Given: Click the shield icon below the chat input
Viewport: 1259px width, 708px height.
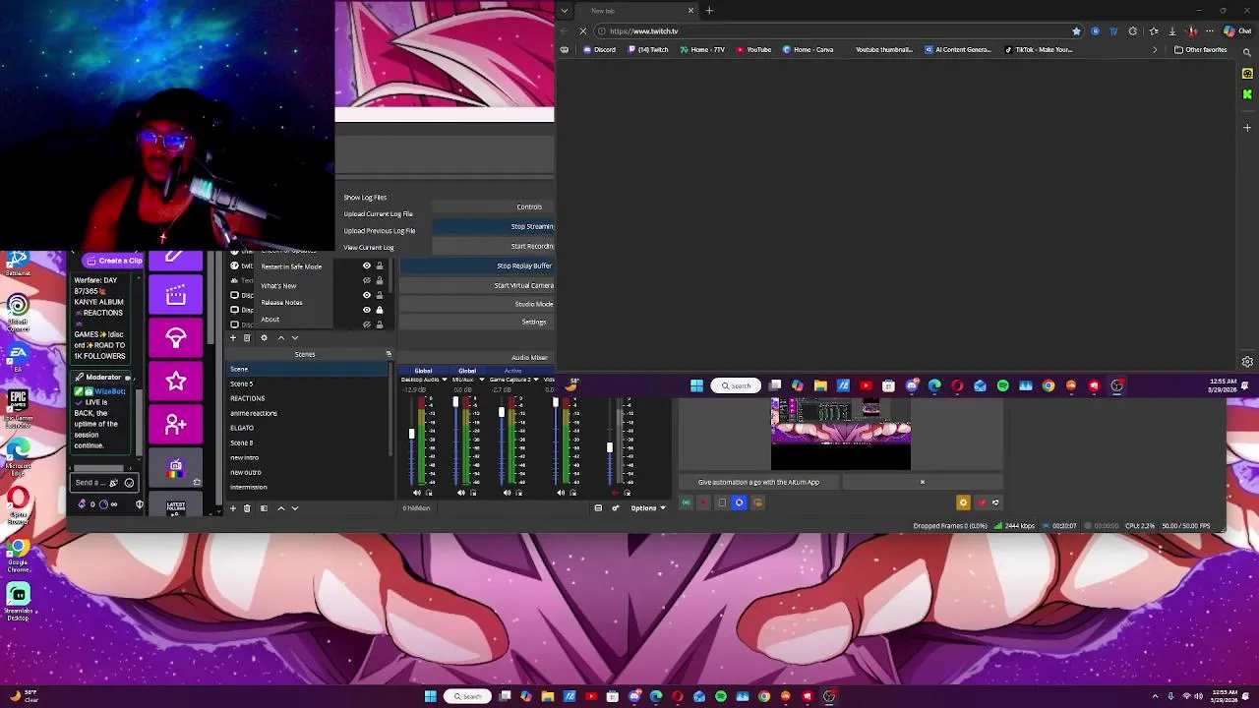Looking at the screenshot, I should point(140,504).
